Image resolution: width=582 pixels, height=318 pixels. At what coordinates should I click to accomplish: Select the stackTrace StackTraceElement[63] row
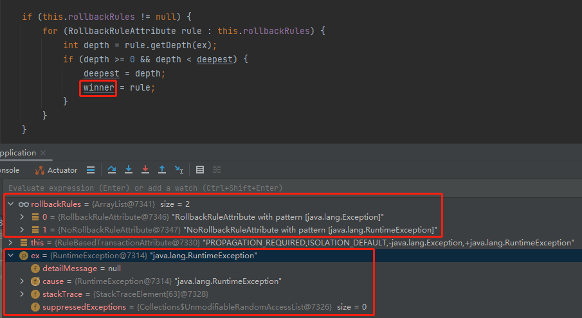(x=291, y=294)
